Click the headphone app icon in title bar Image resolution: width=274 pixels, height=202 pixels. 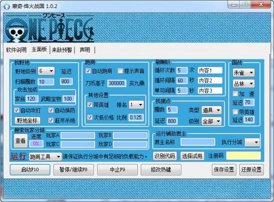[x=7, y=6]
